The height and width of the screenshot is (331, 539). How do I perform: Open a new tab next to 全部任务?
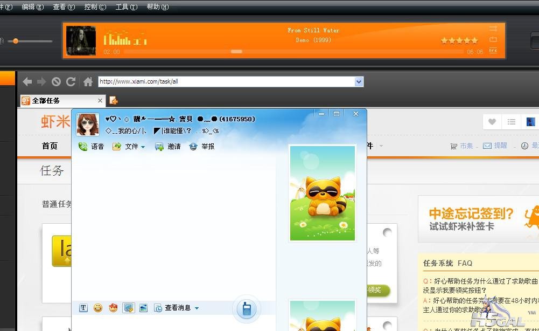pos(114,100)
